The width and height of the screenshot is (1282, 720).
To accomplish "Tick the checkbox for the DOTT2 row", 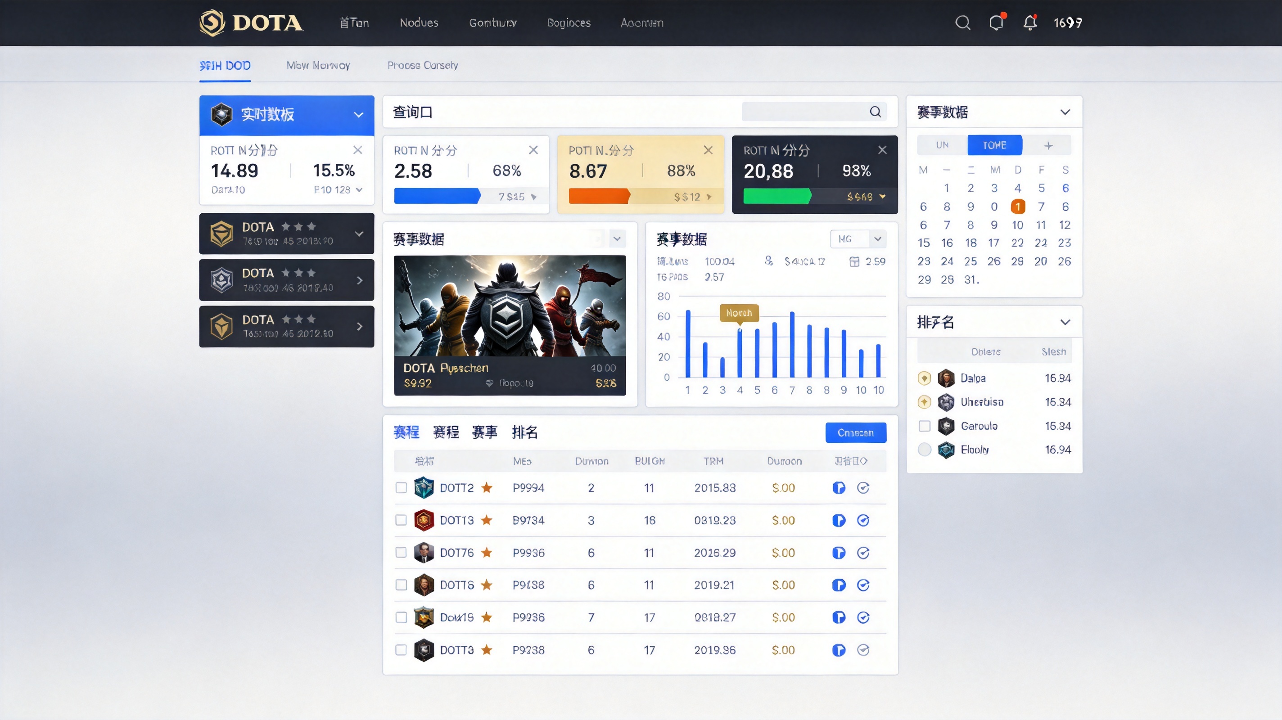I will pyautogui.click(x=401, y=488).
